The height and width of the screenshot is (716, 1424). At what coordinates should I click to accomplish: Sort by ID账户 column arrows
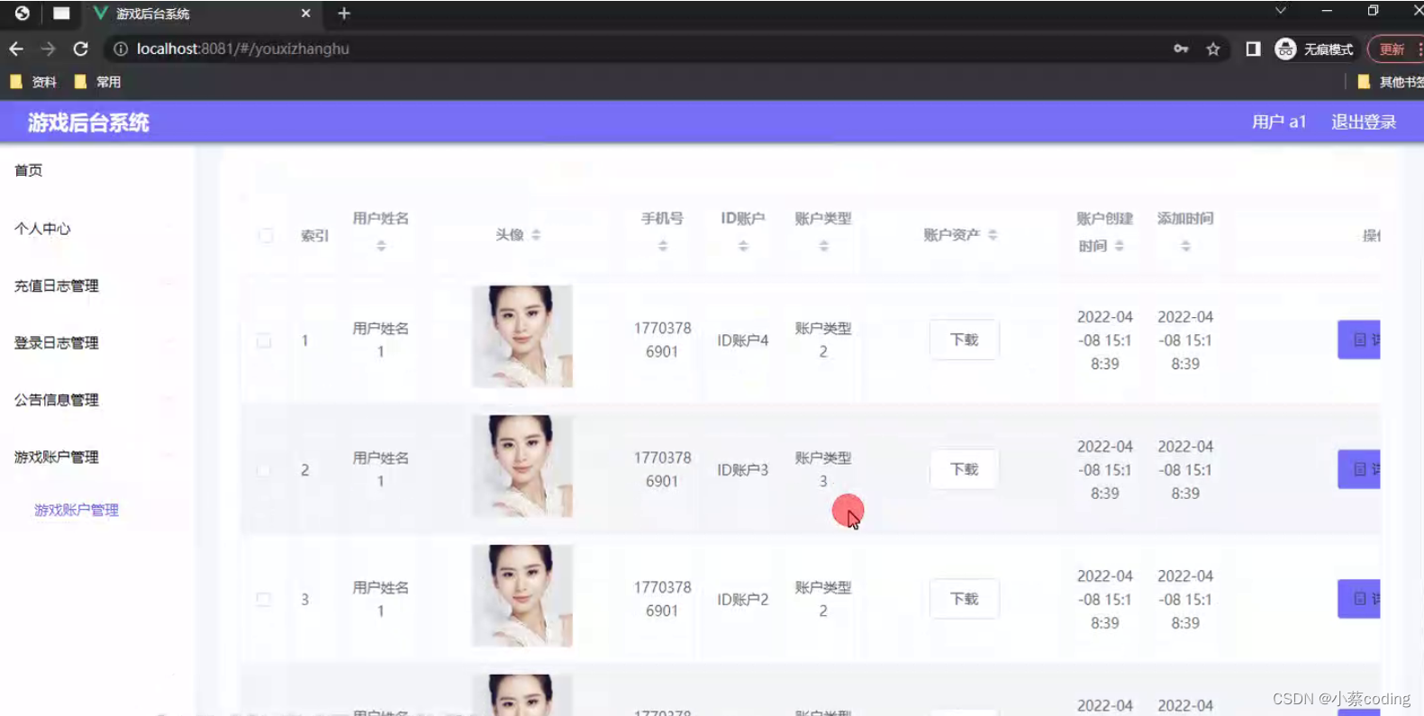click(x=743, y=246)
